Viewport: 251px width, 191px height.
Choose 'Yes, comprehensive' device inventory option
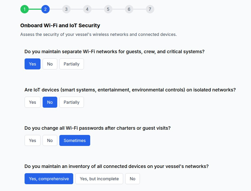(x=49, y=179)
